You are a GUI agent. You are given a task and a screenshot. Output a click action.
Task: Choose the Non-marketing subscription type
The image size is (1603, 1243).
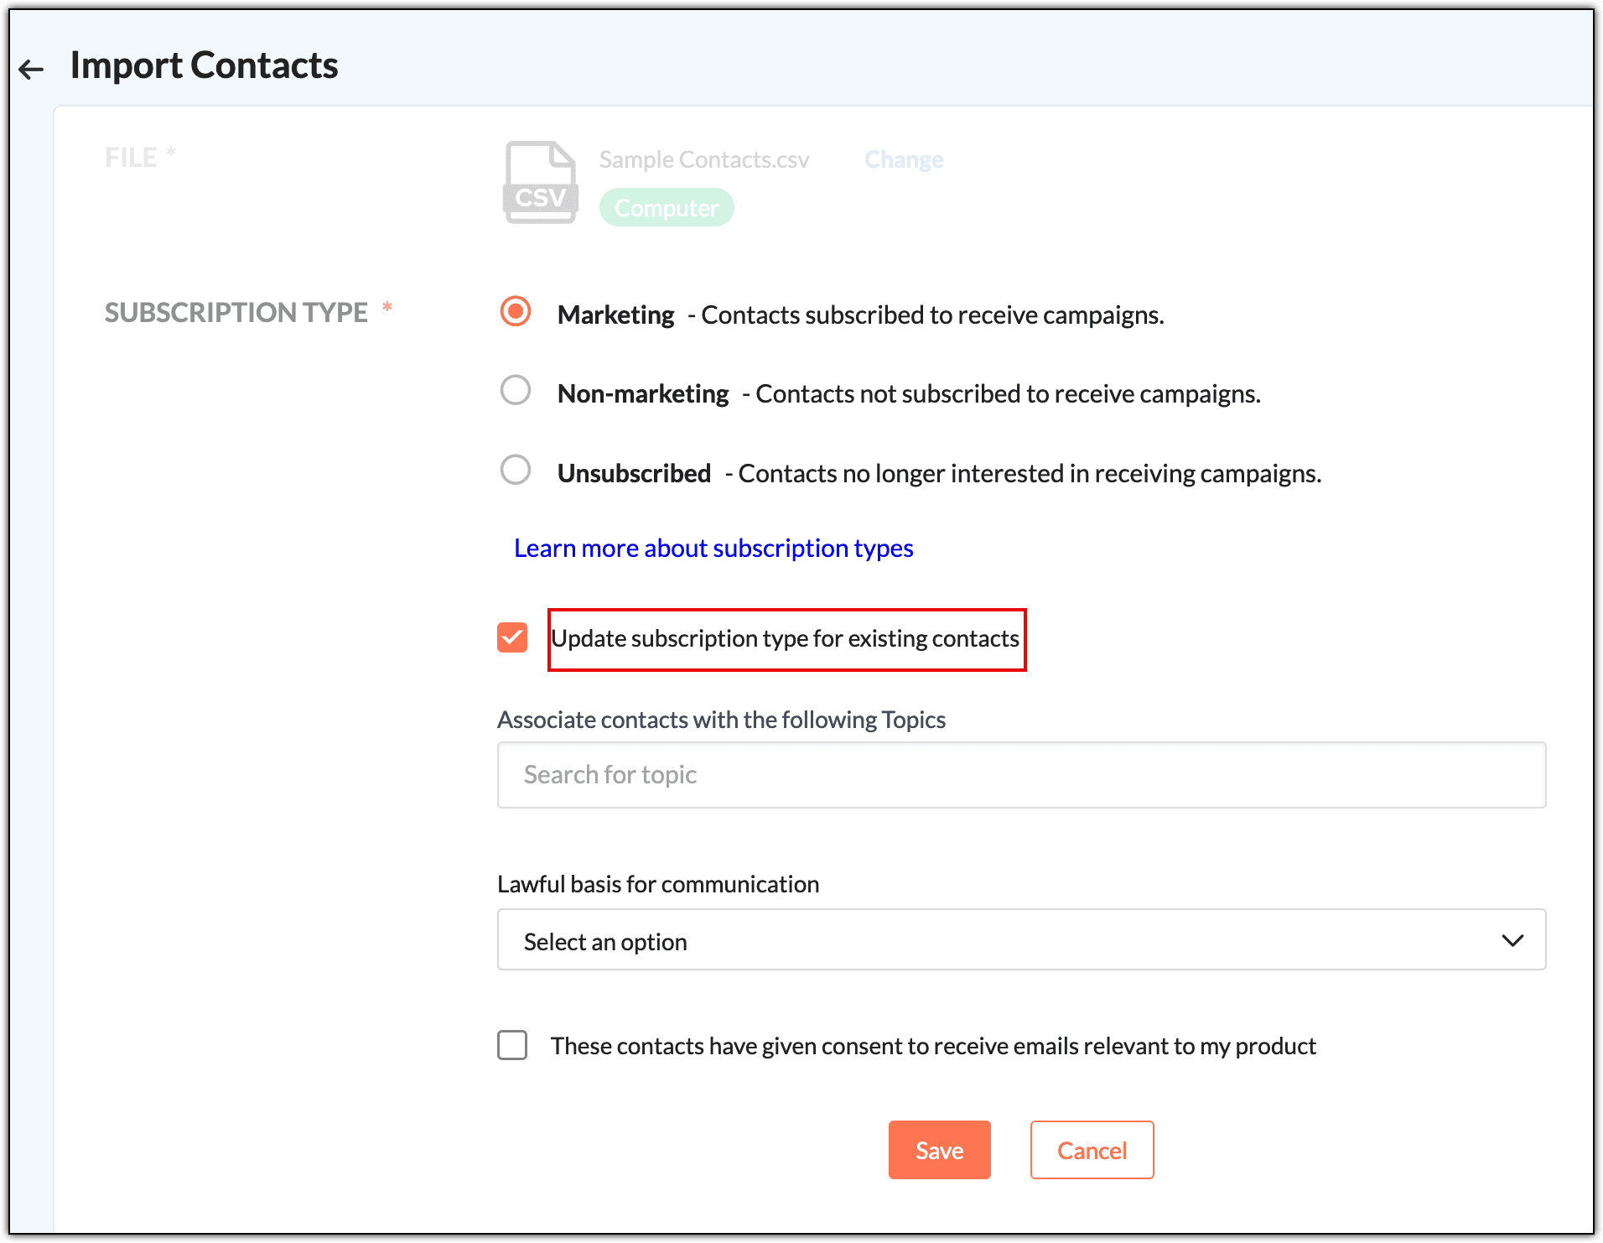coord(516,390)
